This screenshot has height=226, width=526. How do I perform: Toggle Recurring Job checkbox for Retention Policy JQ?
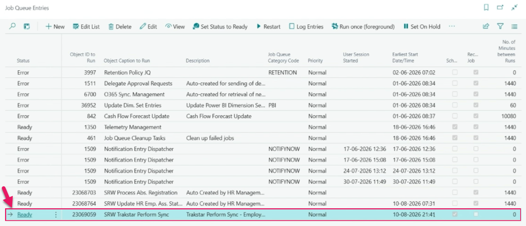tap(476, 73)
